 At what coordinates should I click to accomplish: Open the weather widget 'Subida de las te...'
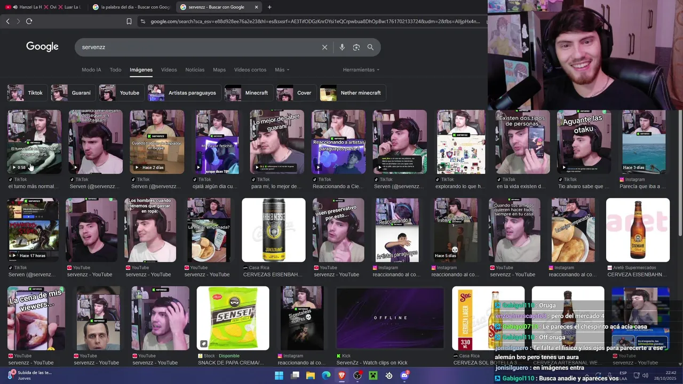click(x=29, y=375)
